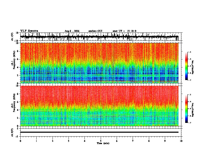Click tick label '8' on Time axis

(149, 141)
